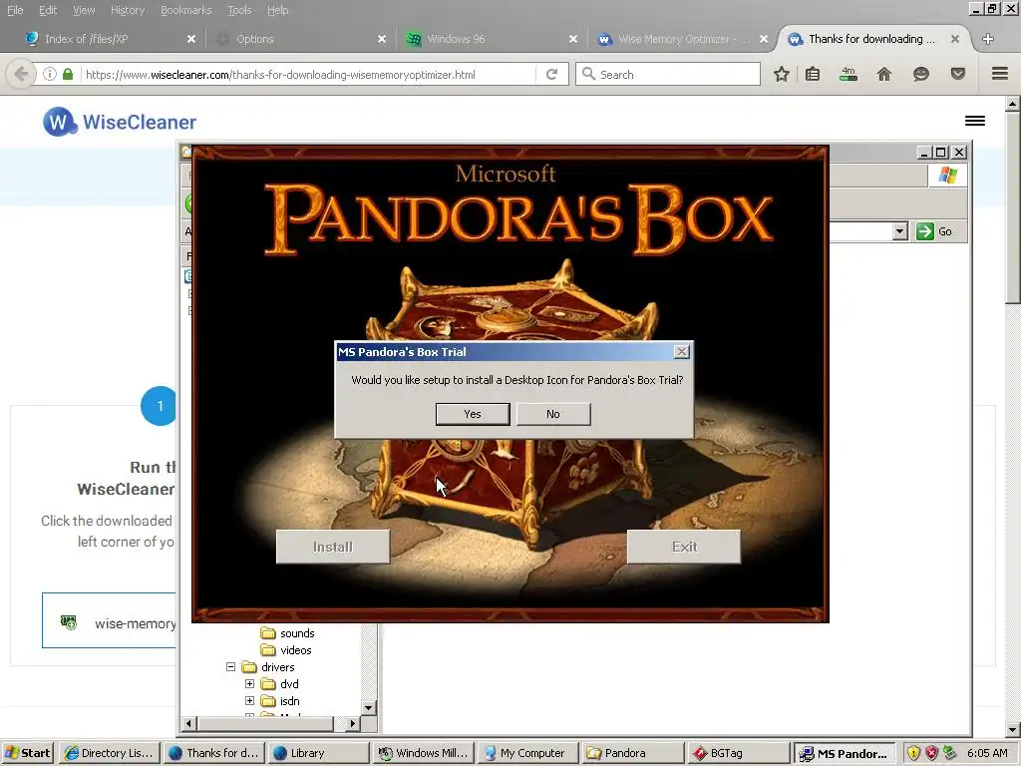The width and height of the screenshot is (1021, 766).
Task: Open the Firefox hamburger menu
Action: [1000, 74]
